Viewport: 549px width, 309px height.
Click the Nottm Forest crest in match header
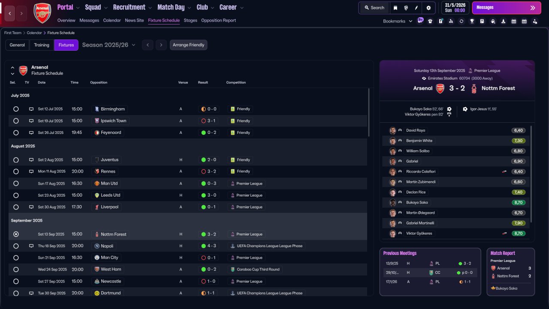[x=474, y=88]
